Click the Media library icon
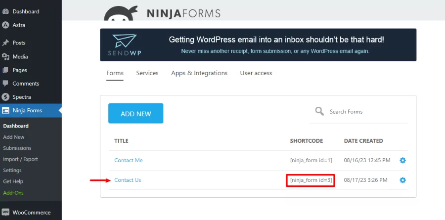 (5, 56)
